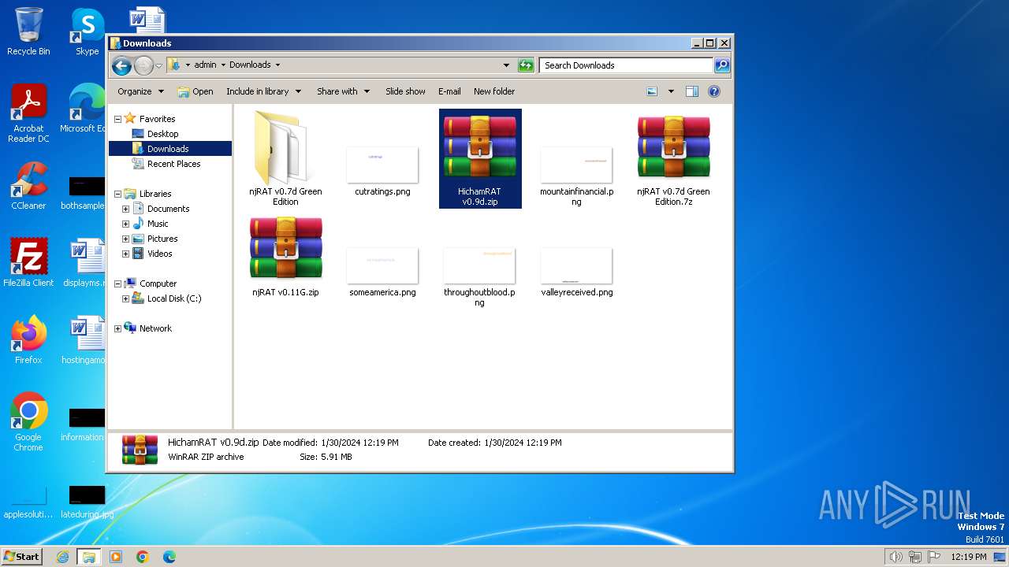The width and height of the screenshot is (1009, 567).
Task: Click the Start button
Action: [x=21, y=556]
